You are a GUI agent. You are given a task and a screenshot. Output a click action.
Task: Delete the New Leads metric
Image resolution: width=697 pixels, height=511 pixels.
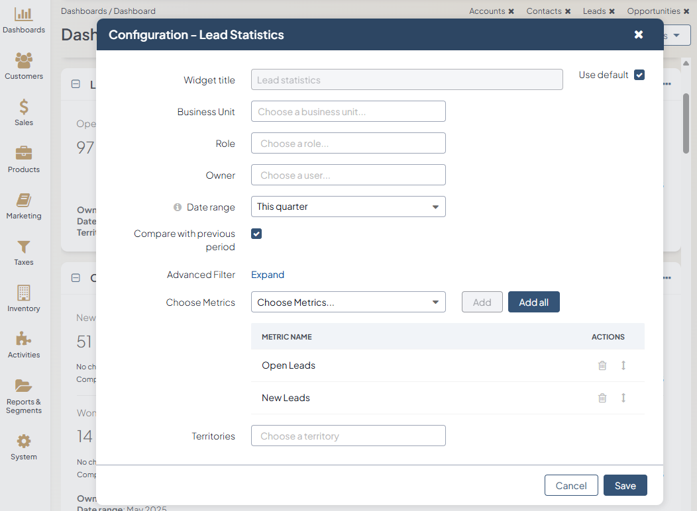(602, 398)
